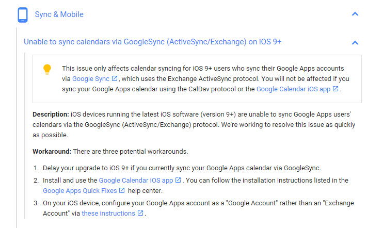The width and height of the screenshot is (383, 228).
Task: Click external-link icon beside Google Sync
Action: (115, 79)
